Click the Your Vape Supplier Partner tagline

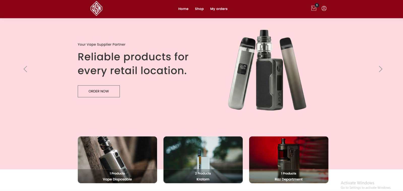pos(102,44)
